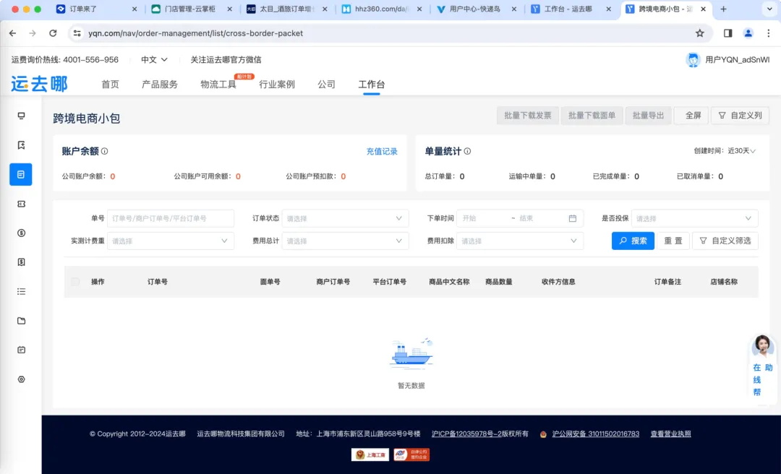Open 产品服务 in the navigation
The height and width of the screenshot is (474, 781).
pos(159,84)
